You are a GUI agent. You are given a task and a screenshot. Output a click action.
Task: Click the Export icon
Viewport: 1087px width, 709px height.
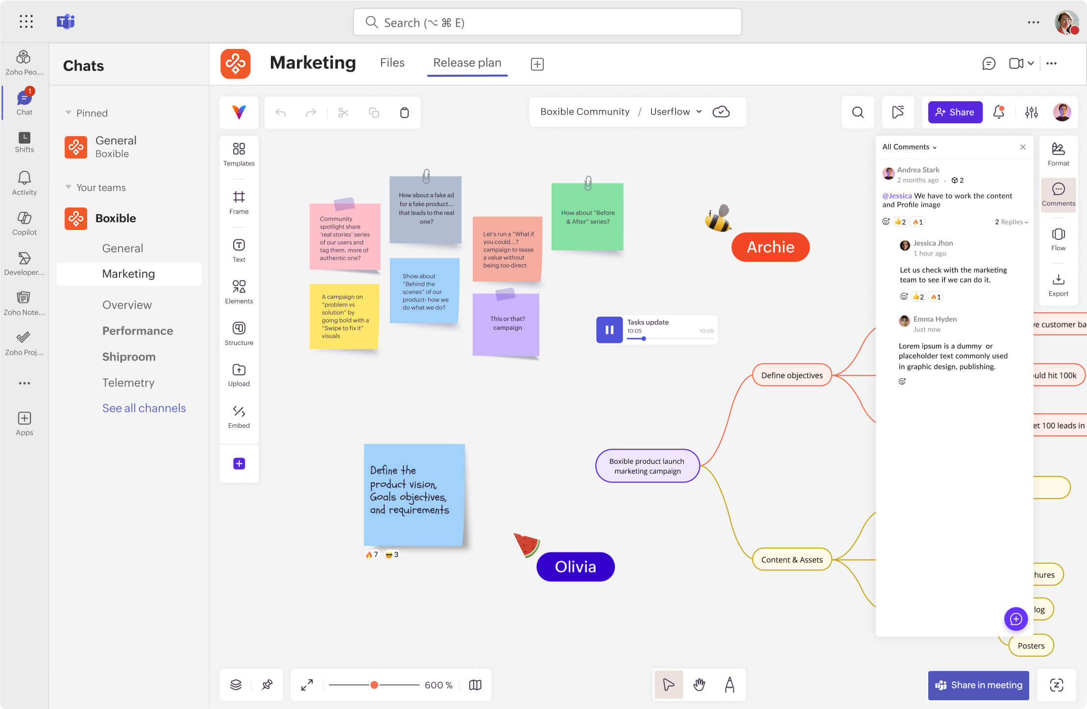pyautogui.click(x=1058, y=285)
